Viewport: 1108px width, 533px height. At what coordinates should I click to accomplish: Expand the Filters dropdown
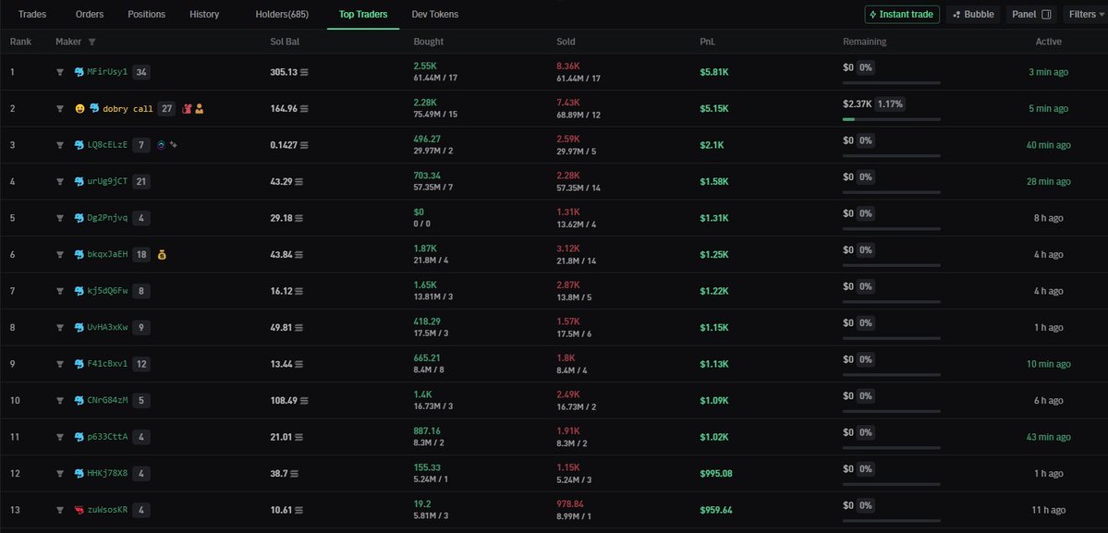point(1086,14)
